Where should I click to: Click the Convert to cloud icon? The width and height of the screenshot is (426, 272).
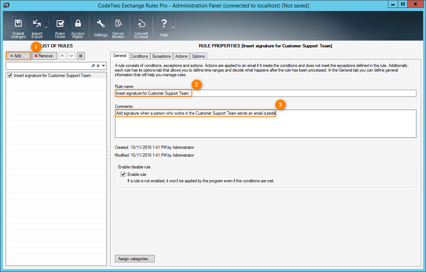141,28
